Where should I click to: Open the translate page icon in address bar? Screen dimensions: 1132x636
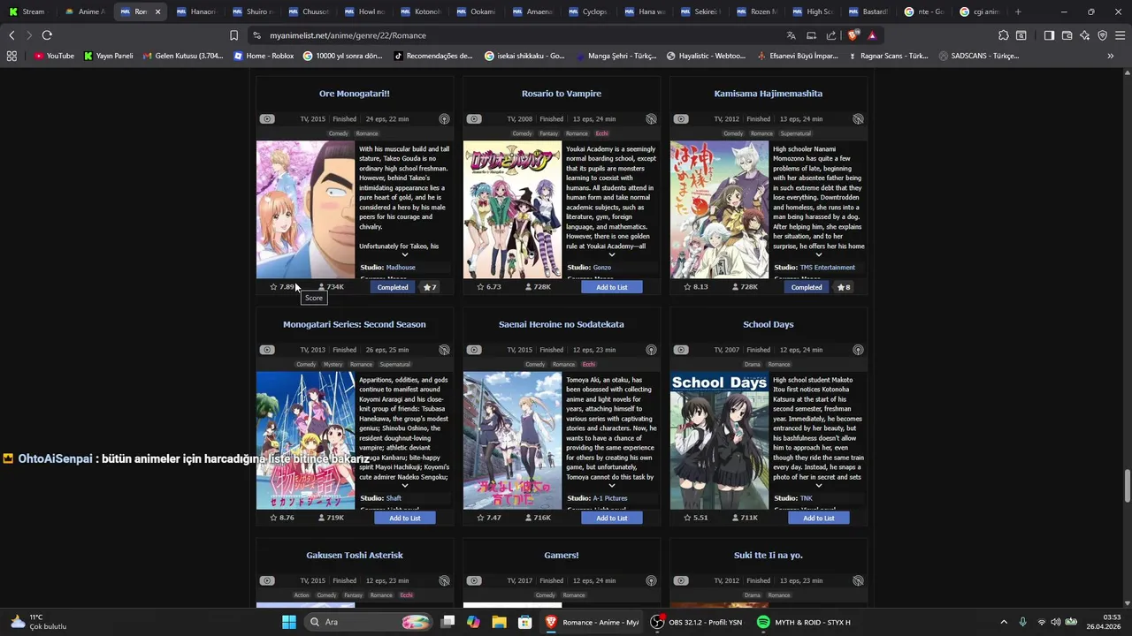pos(792,35)
